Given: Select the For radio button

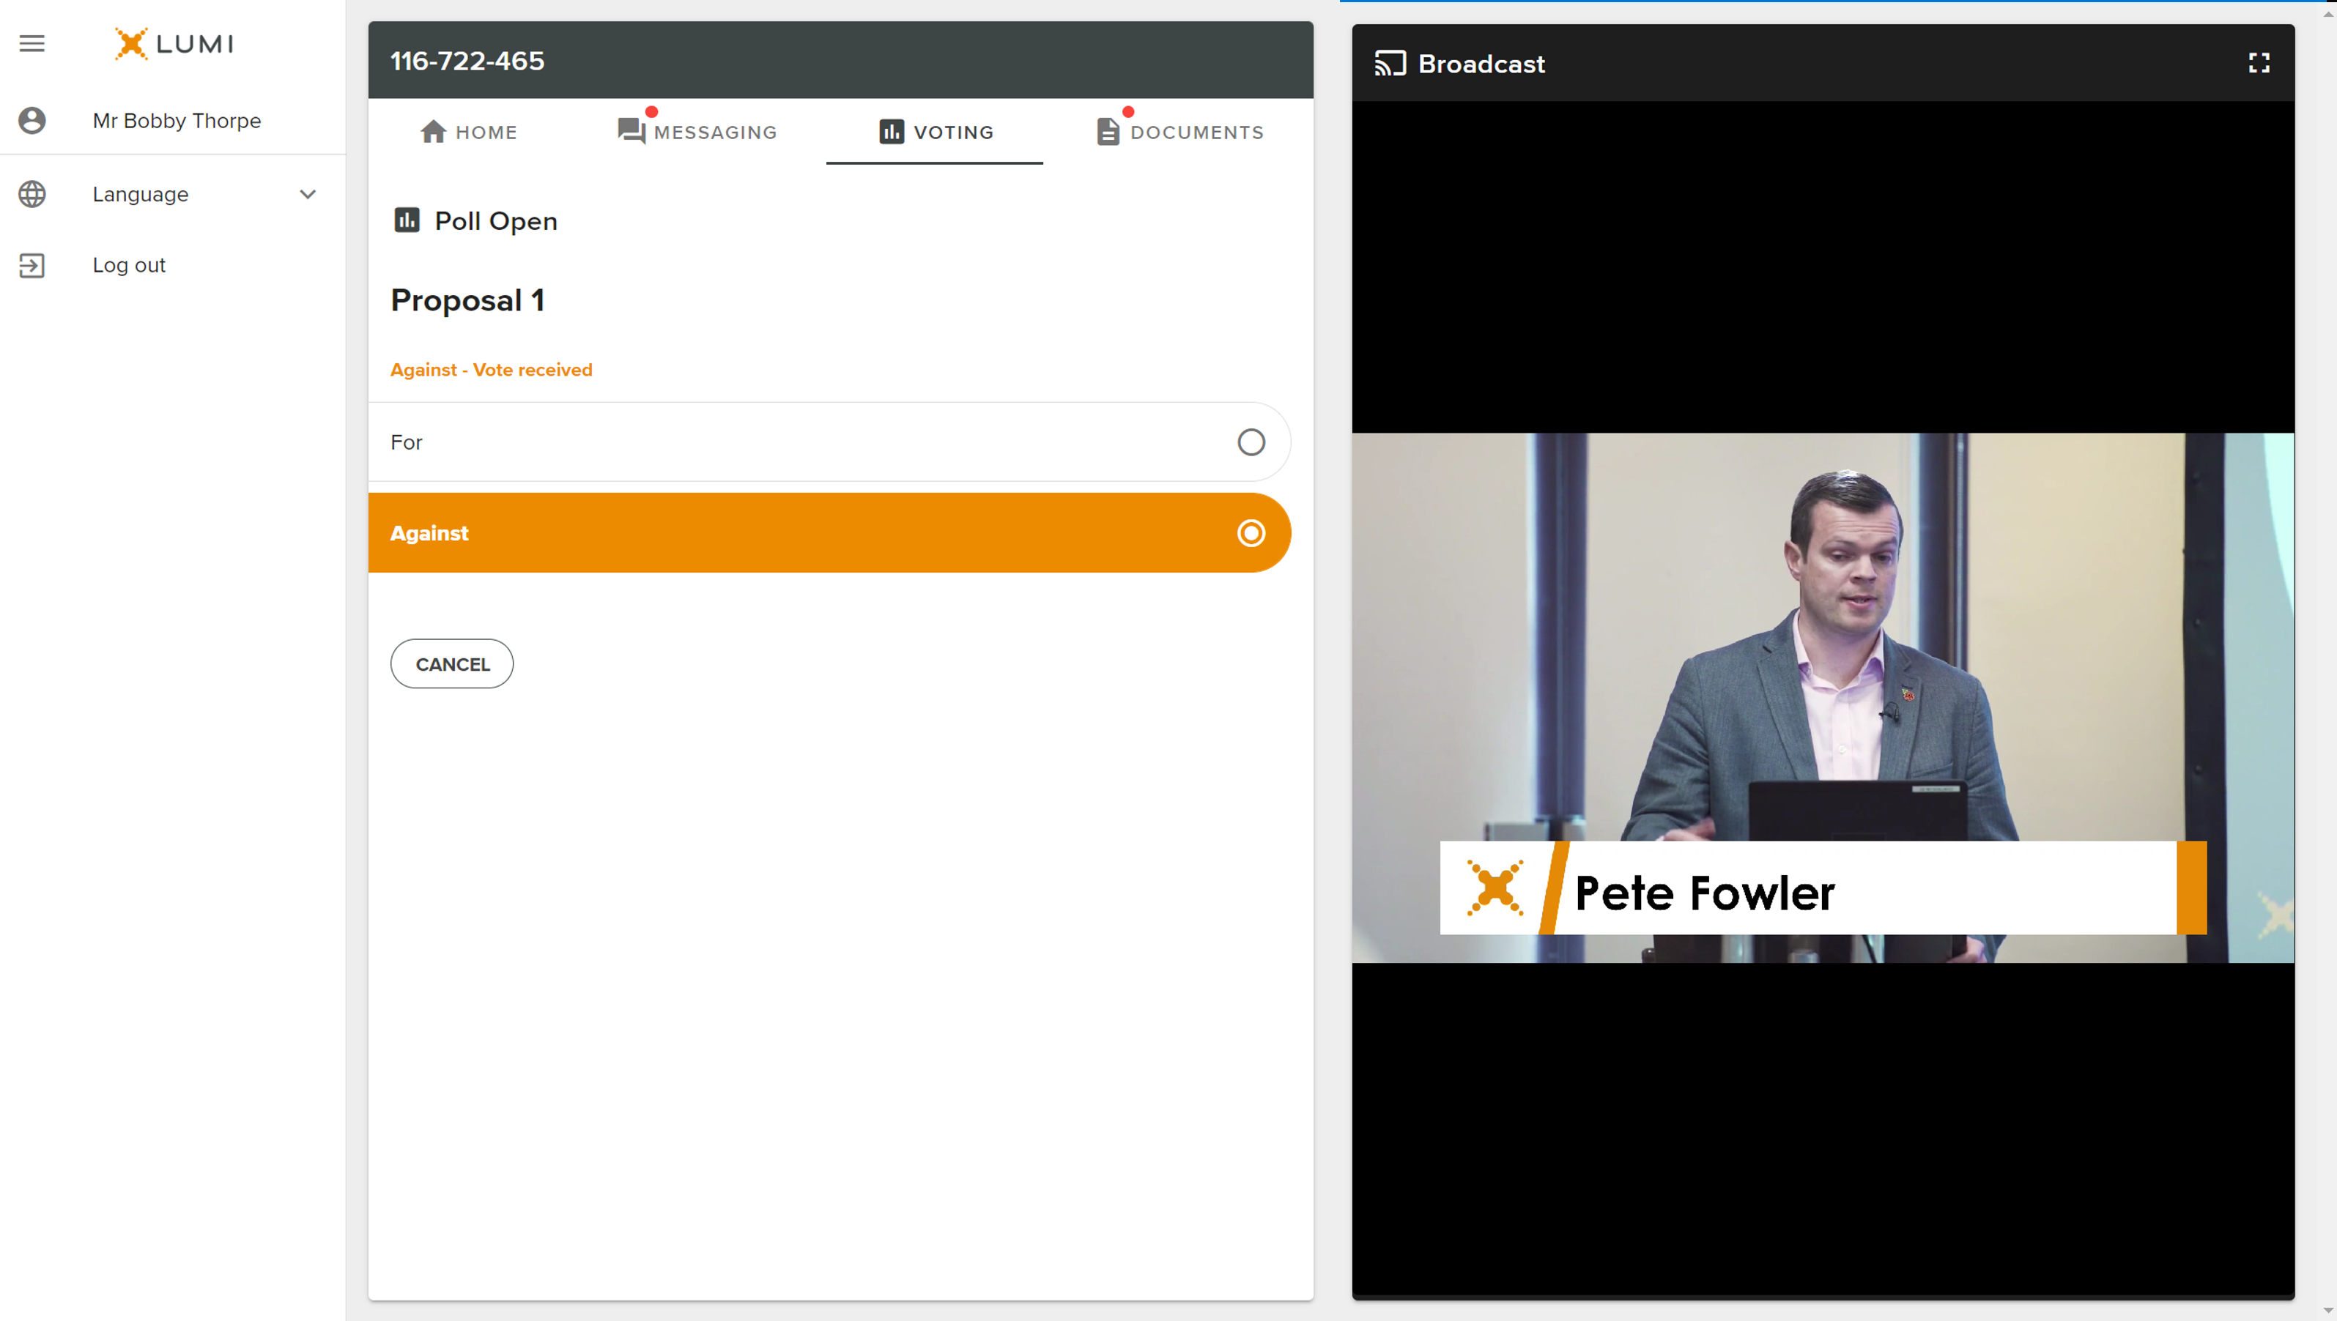Looking at the screenshot, I should (1252, 442).
